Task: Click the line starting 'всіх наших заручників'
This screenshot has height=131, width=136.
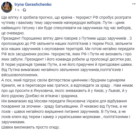Action: 68,49
